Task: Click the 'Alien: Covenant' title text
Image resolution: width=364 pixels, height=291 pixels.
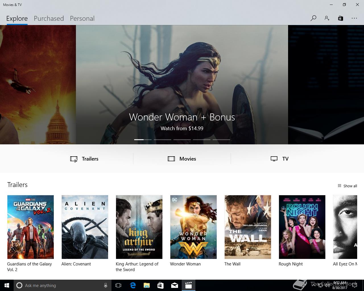Action: coord(76,264)
